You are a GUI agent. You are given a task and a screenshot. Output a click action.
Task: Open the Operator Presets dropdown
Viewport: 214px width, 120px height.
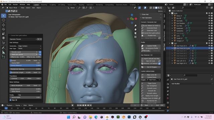click(23, 39)
